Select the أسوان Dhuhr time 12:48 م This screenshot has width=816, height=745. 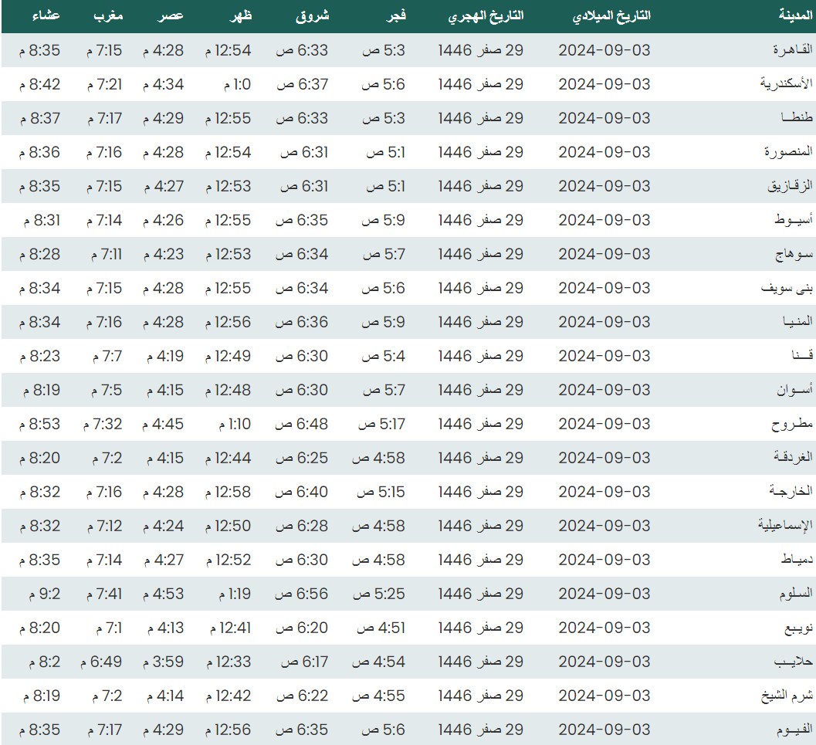click(x=228, y=390)
